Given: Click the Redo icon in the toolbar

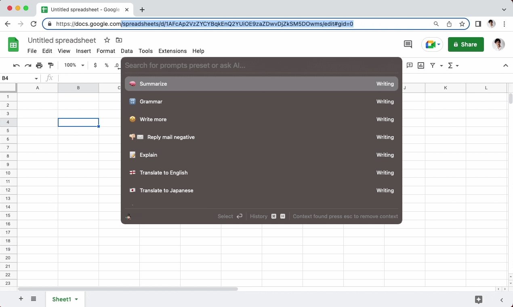Looking at the screenshot, I should pyautogui.click(x=28, y=65).
